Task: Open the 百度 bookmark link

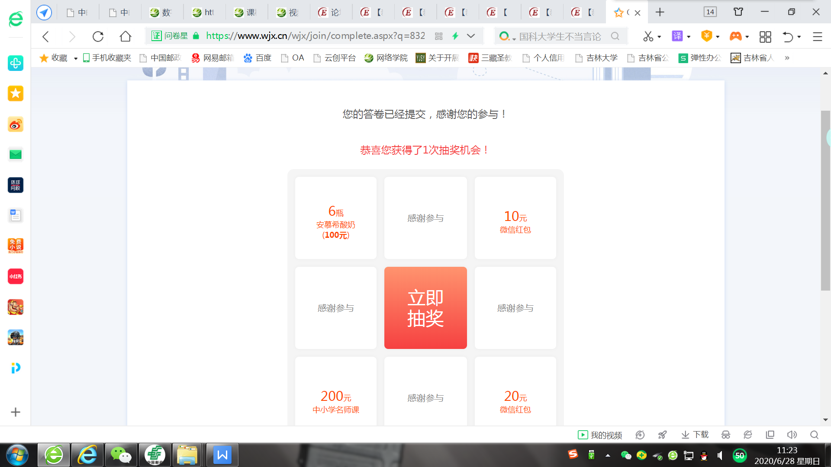Action: point(258,58)
